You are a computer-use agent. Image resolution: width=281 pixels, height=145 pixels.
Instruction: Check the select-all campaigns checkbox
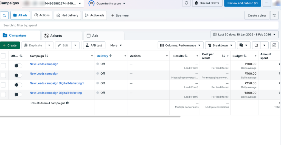(3, 56)
